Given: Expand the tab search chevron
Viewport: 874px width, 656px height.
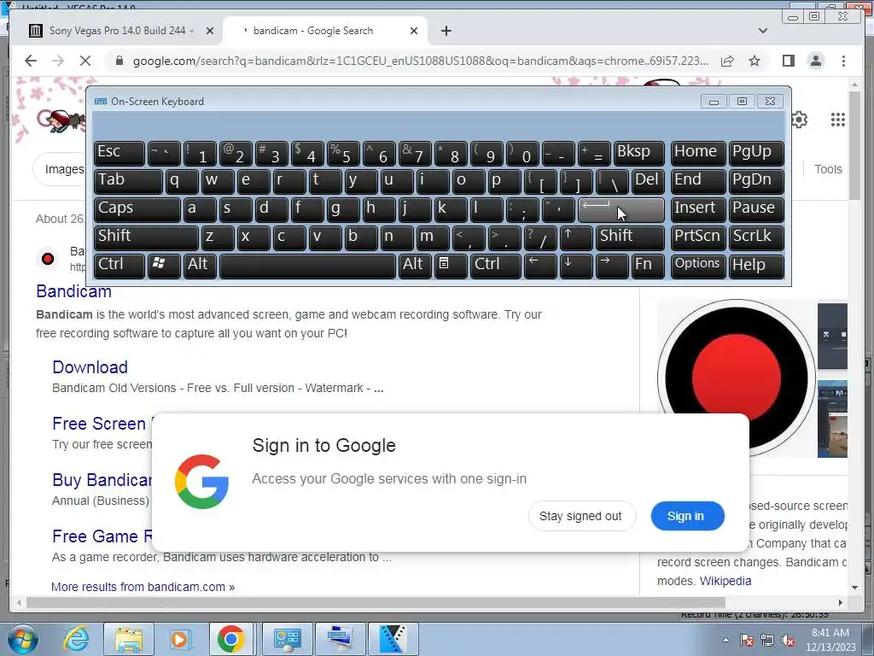Looking at the screenshot, I should point(762,31).
